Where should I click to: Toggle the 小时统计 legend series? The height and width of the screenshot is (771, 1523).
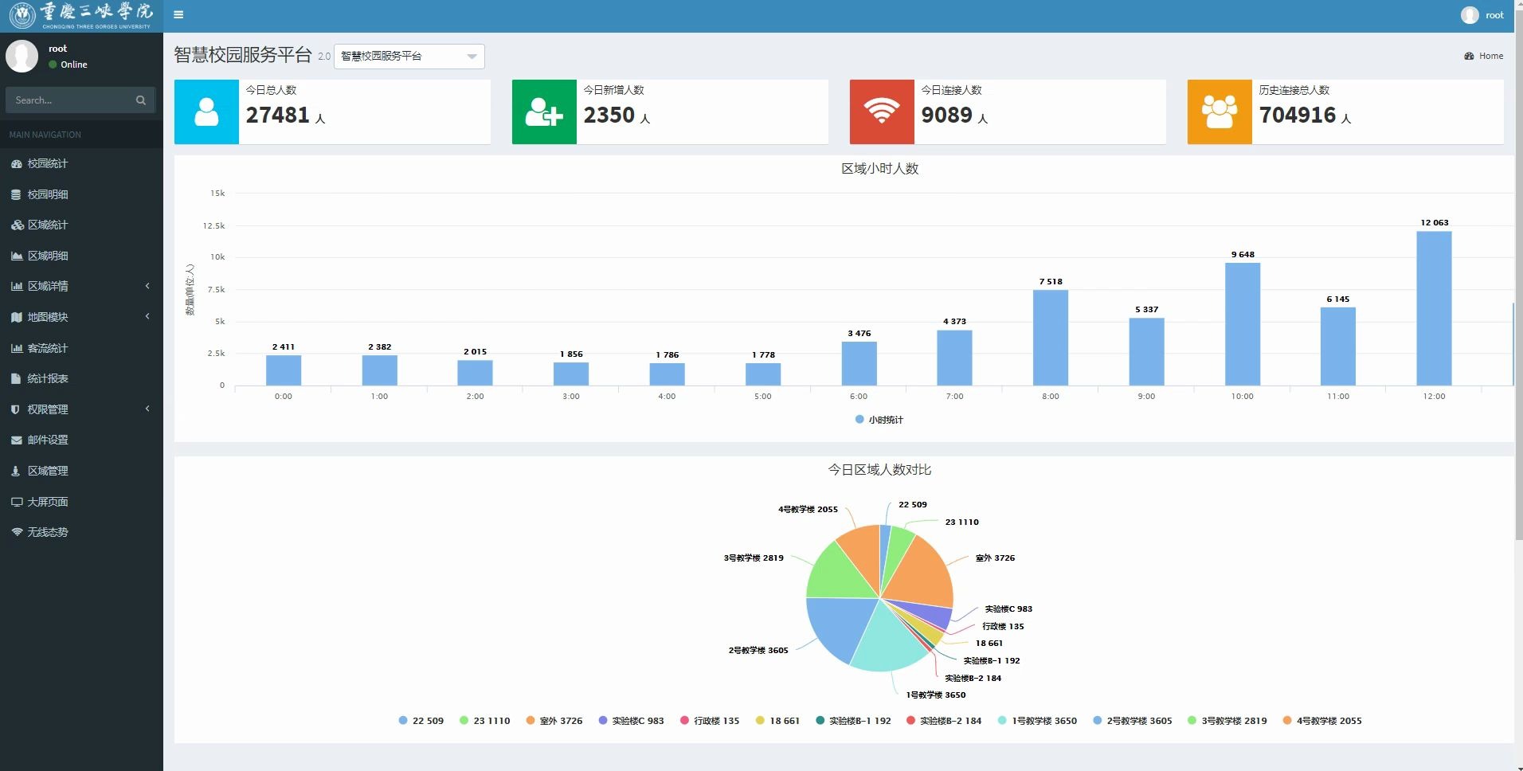pyautogui.click(x=879, y=420)
